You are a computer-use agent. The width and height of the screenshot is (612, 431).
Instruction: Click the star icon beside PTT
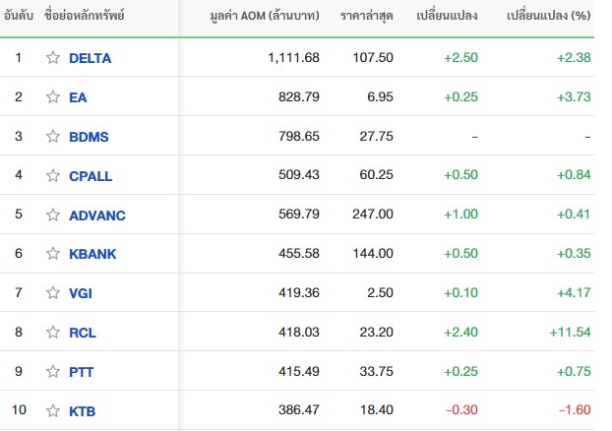click(x=53, y=372)
